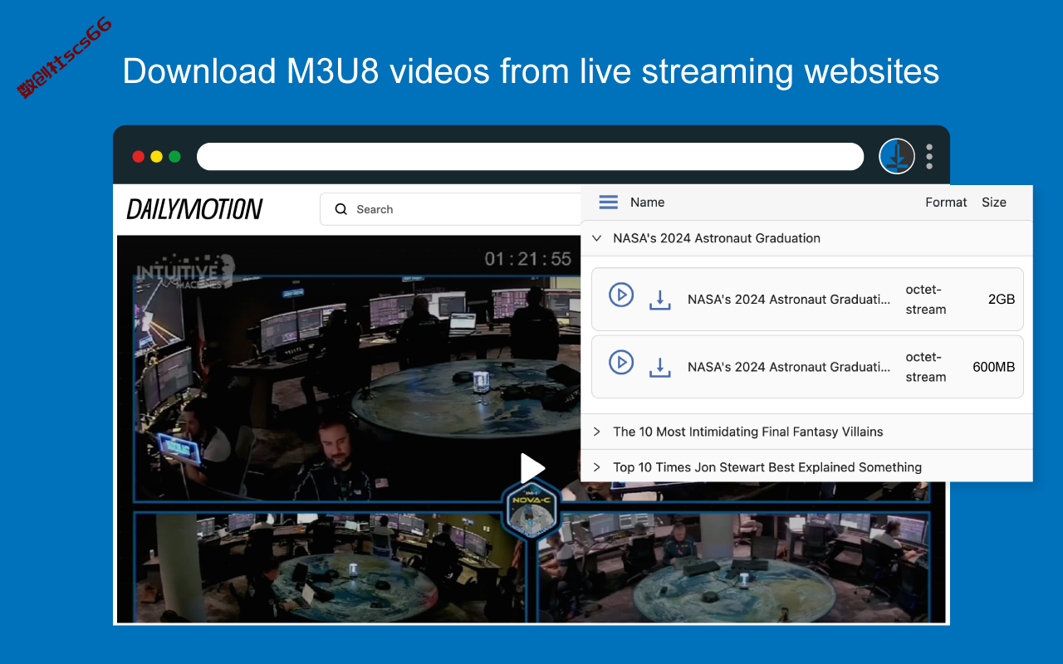Focus the Dailymotion Search field
Screen dimensions: 1063x664
click(x=450, y=209)
